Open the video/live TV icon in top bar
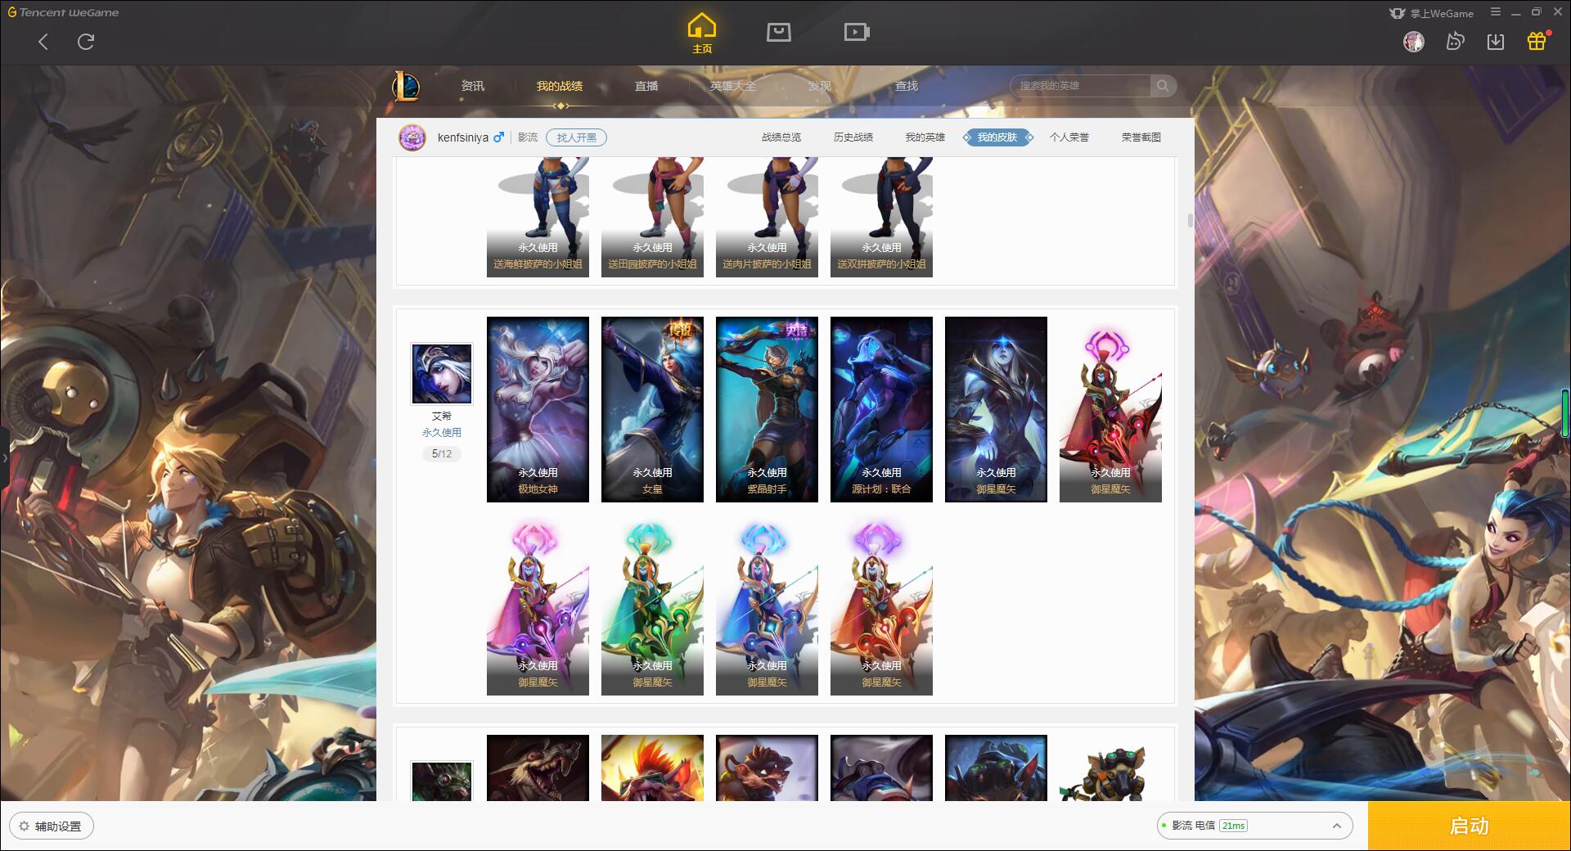Image resolution: width=1571 pixels, height=851 pixels. (x=857, y=32)
